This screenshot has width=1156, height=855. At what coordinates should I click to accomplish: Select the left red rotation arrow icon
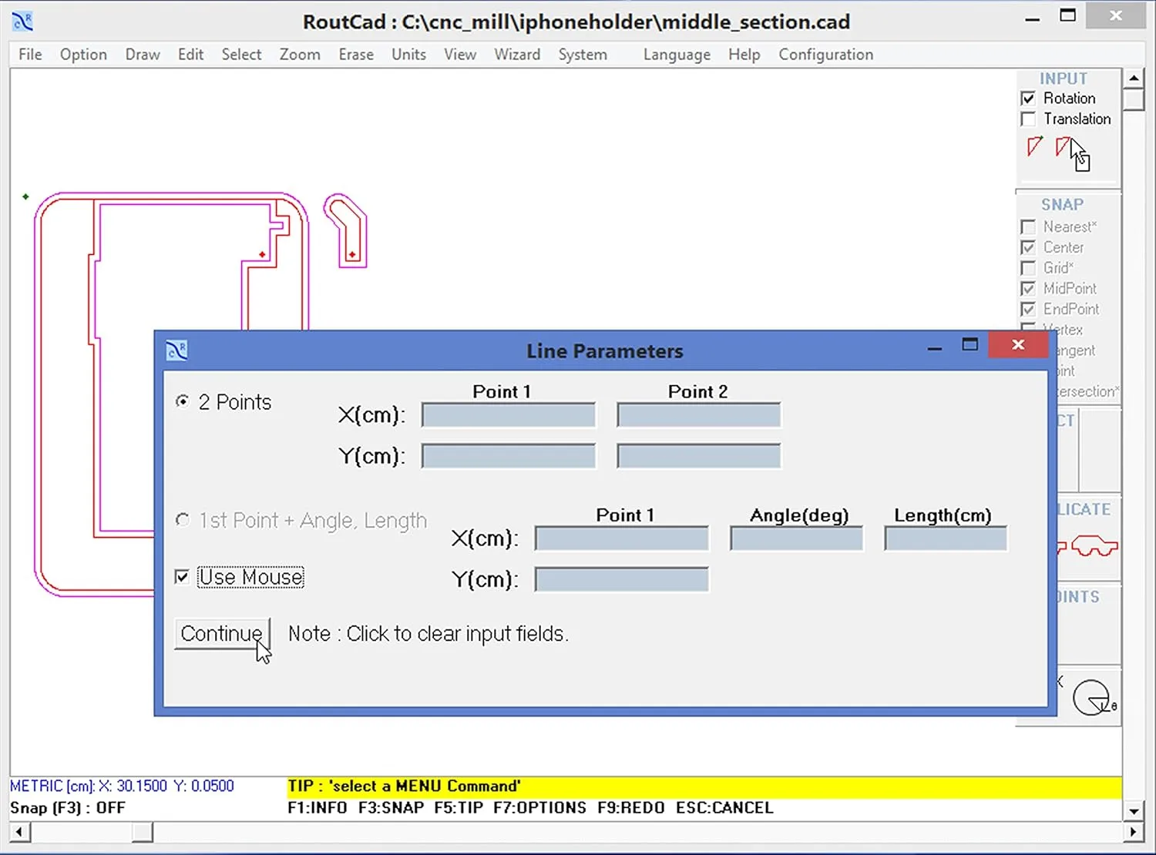(x=1033, y=146)
